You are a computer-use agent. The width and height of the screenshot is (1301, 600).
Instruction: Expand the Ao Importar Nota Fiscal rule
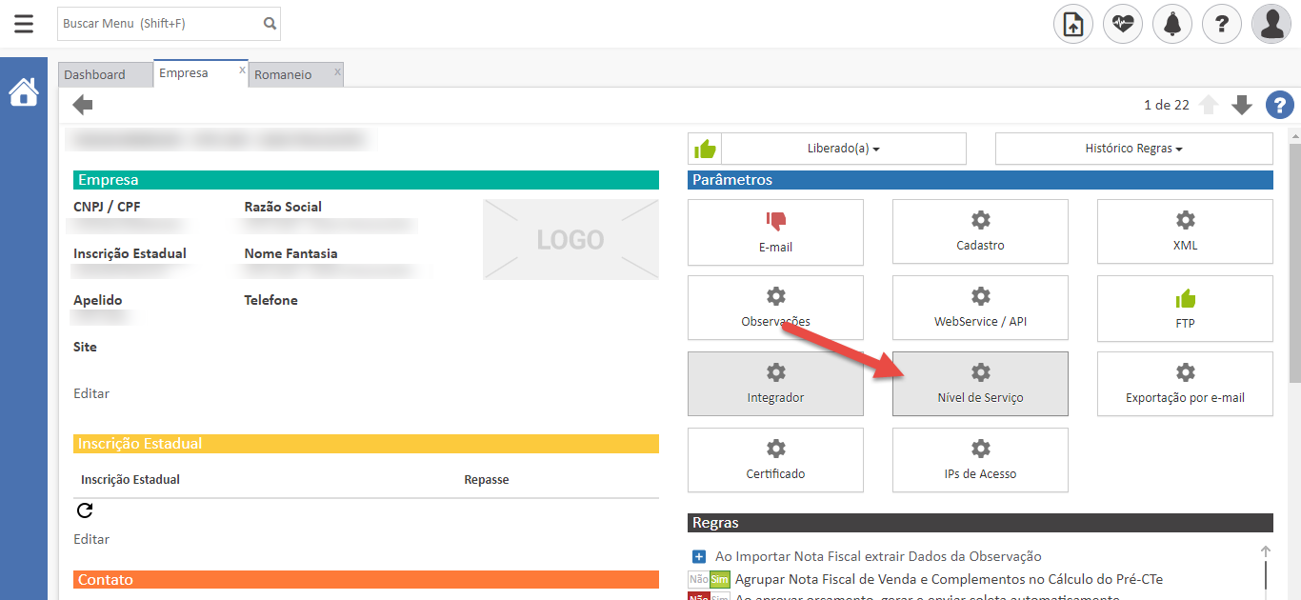click(699, 556)
